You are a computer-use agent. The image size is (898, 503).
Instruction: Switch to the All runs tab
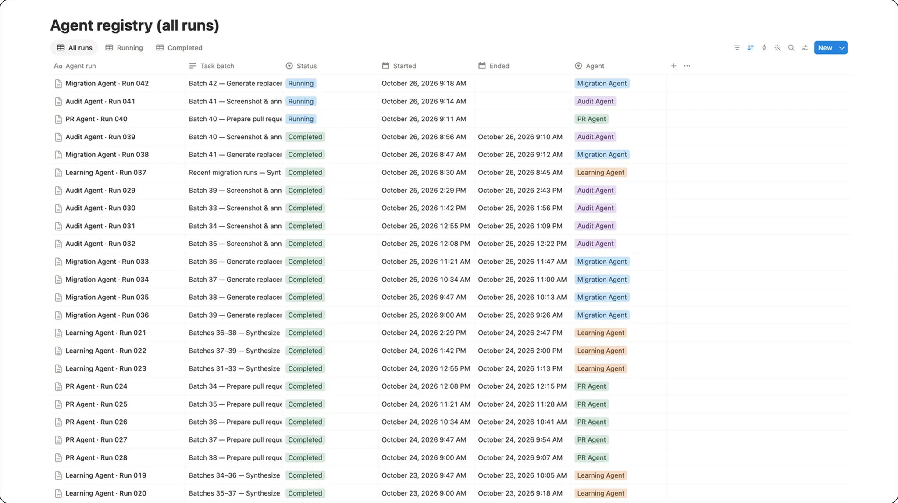(x=75, y=48)
